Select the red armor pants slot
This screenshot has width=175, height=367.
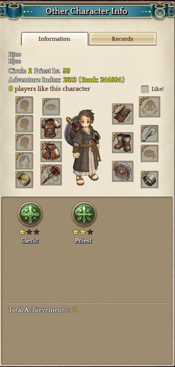[51, 151]
